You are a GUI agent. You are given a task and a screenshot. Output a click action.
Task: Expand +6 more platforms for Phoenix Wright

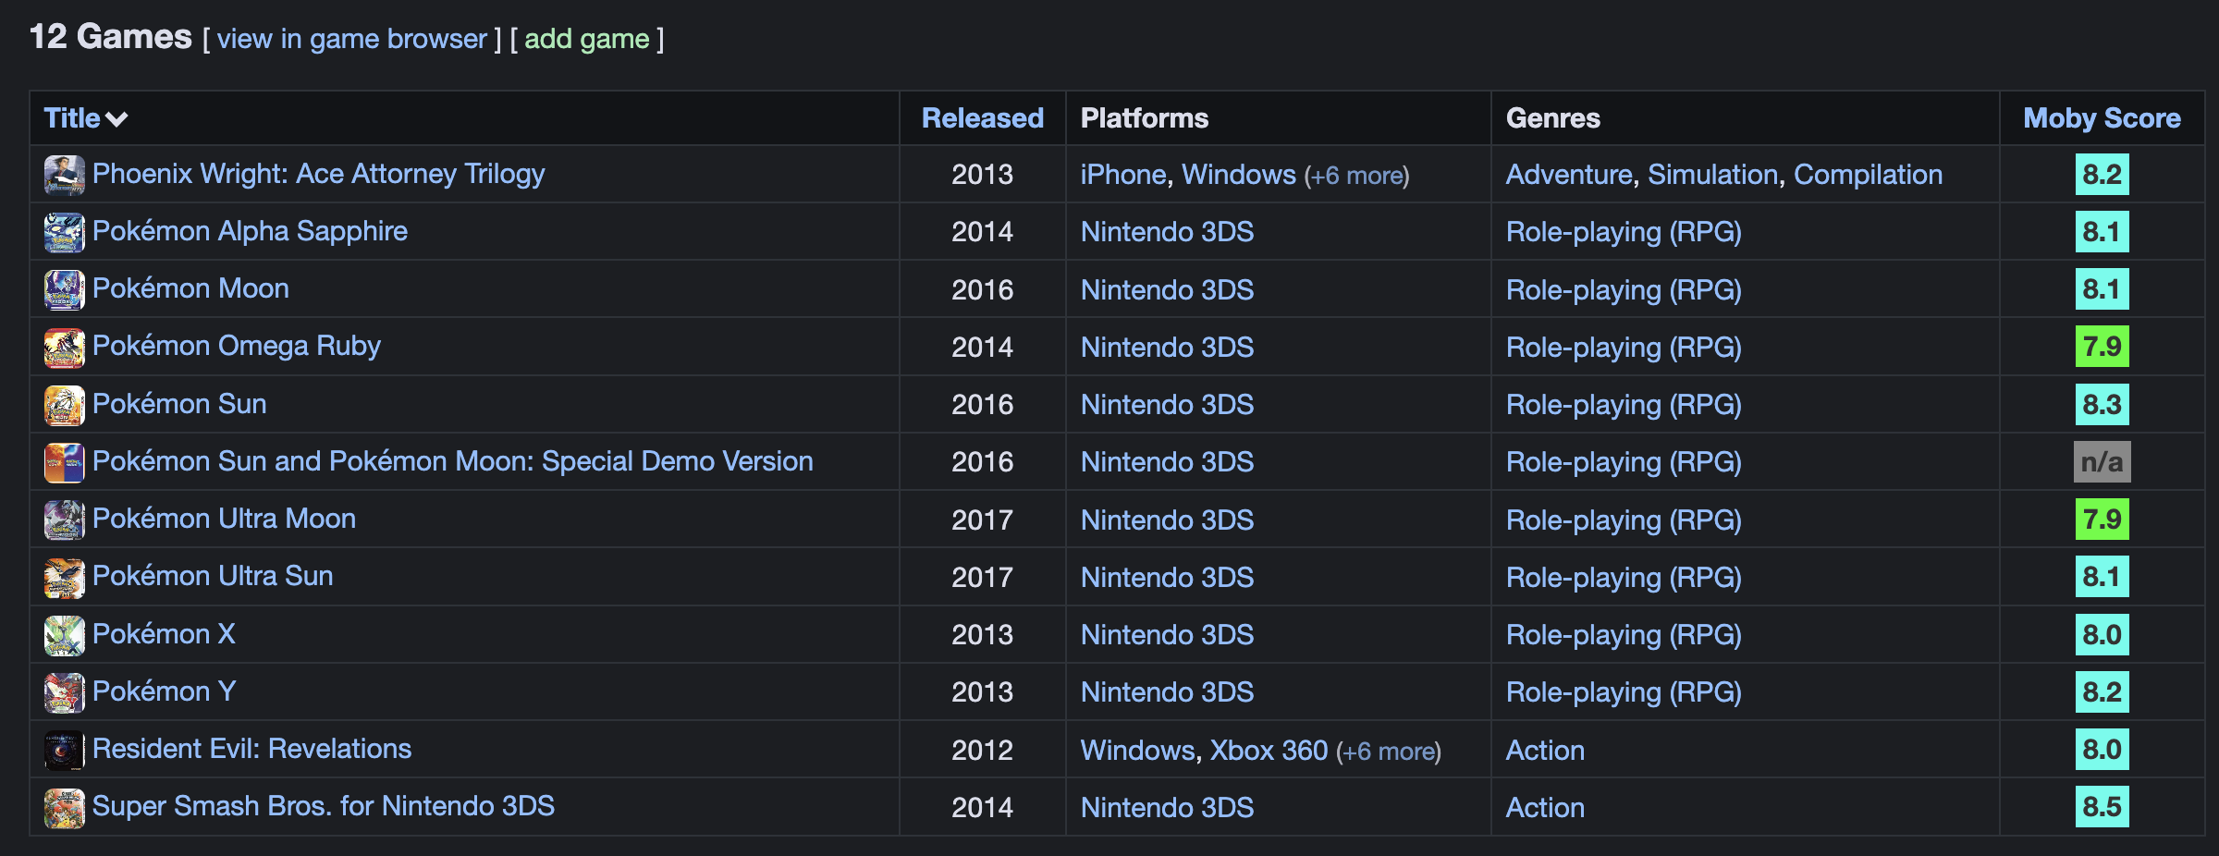(x=1356, y=176)
